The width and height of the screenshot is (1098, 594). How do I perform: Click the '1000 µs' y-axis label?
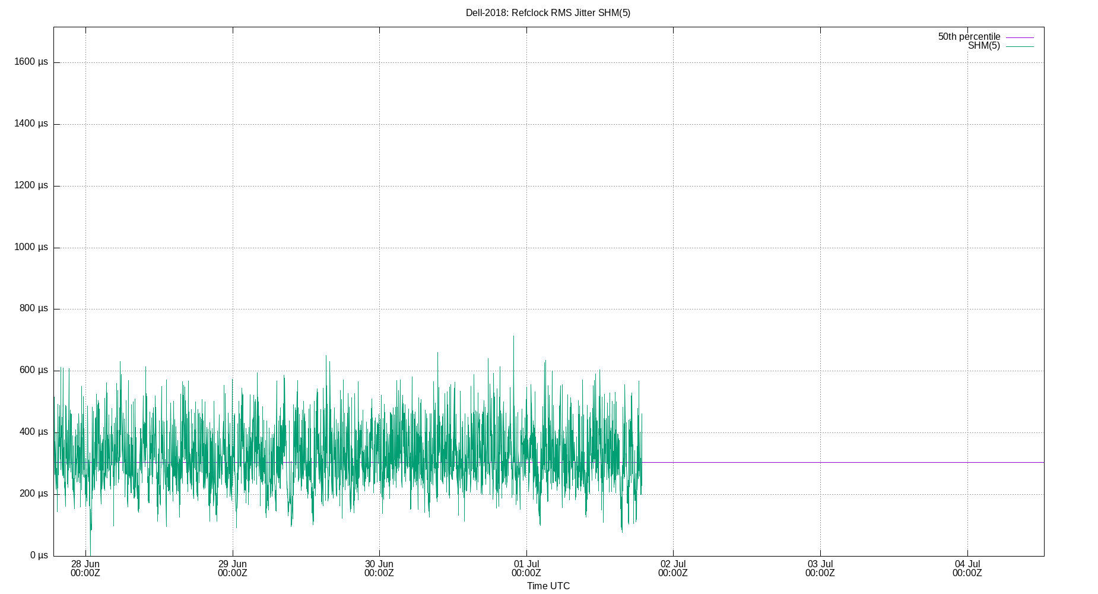31,247
